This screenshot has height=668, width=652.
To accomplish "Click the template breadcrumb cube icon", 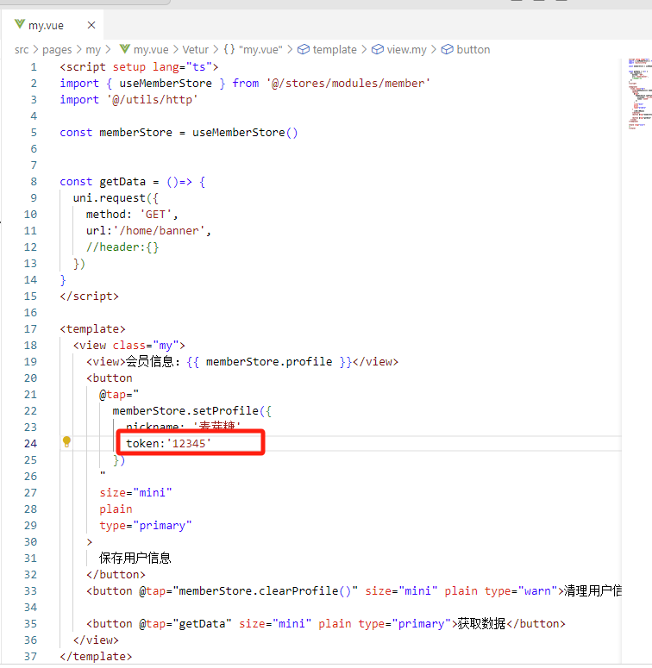I will point(303,49).
